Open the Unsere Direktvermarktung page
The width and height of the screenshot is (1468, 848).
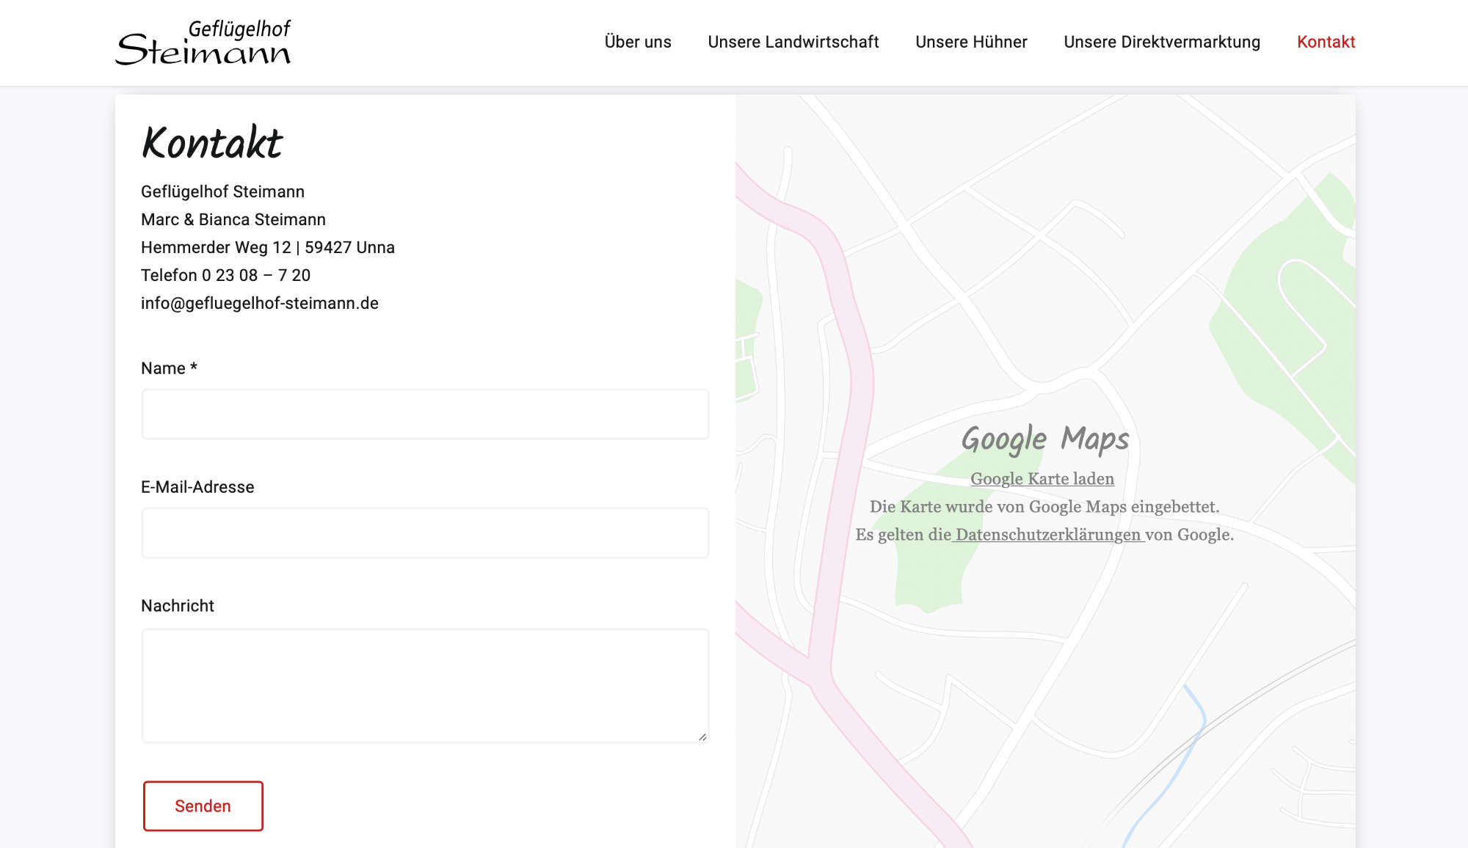pyautogui.click(x=1162, y=43)
